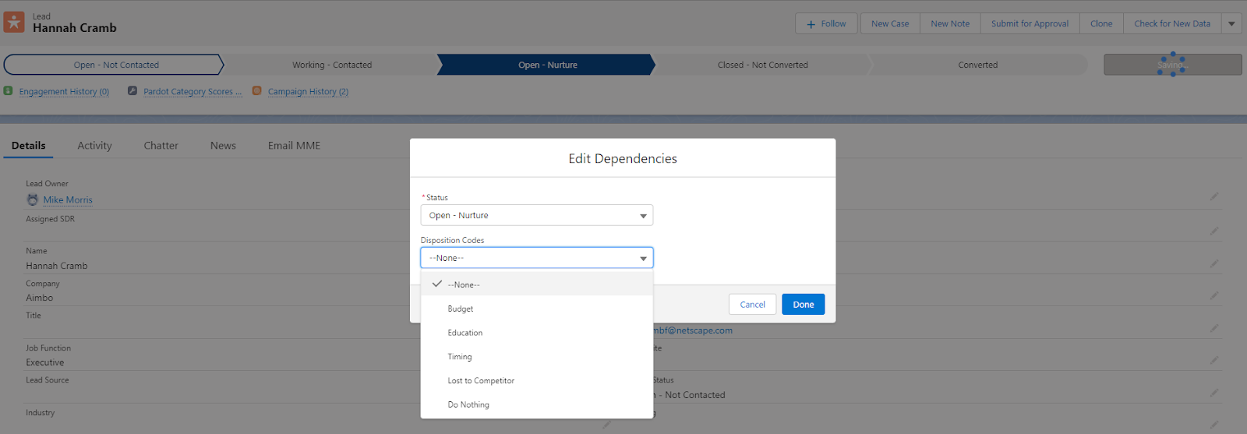Click Mike Morris owner avatar icon
1247x434 pixels.
point(33,199)
